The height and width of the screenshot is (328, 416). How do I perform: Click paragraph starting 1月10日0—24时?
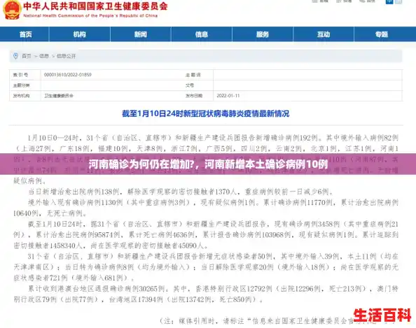click(x=206, y=159)
